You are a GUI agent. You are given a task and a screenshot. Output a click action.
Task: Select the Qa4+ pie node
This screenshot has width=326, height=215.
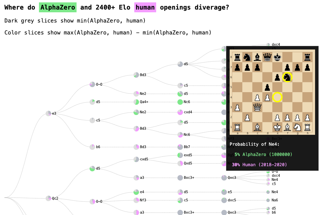pos(136,102)
